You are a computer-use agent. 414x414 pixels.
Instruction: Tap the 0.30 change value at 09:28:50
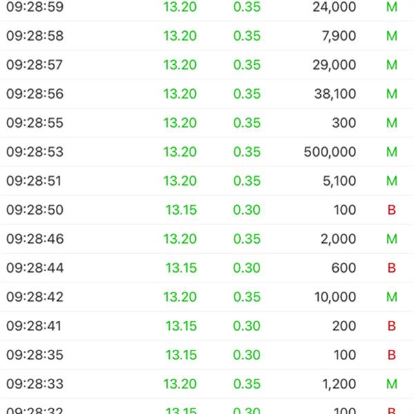(246, 210)
